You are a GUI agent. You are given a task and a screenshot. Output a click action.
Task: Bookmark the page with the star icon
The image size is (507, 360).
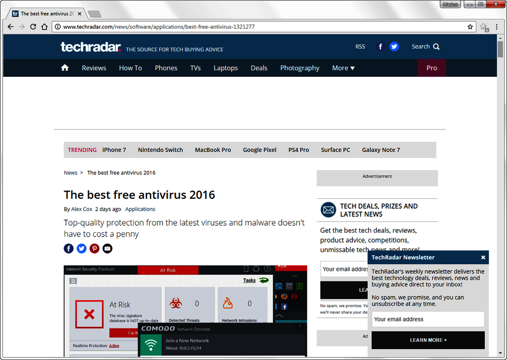[x=470, y=27]
